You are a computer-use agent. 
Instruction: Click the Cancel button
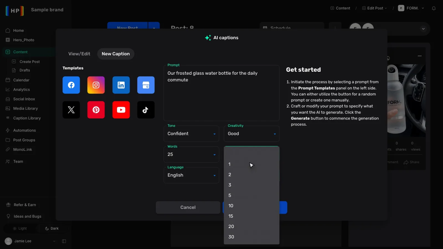(188, 207)
